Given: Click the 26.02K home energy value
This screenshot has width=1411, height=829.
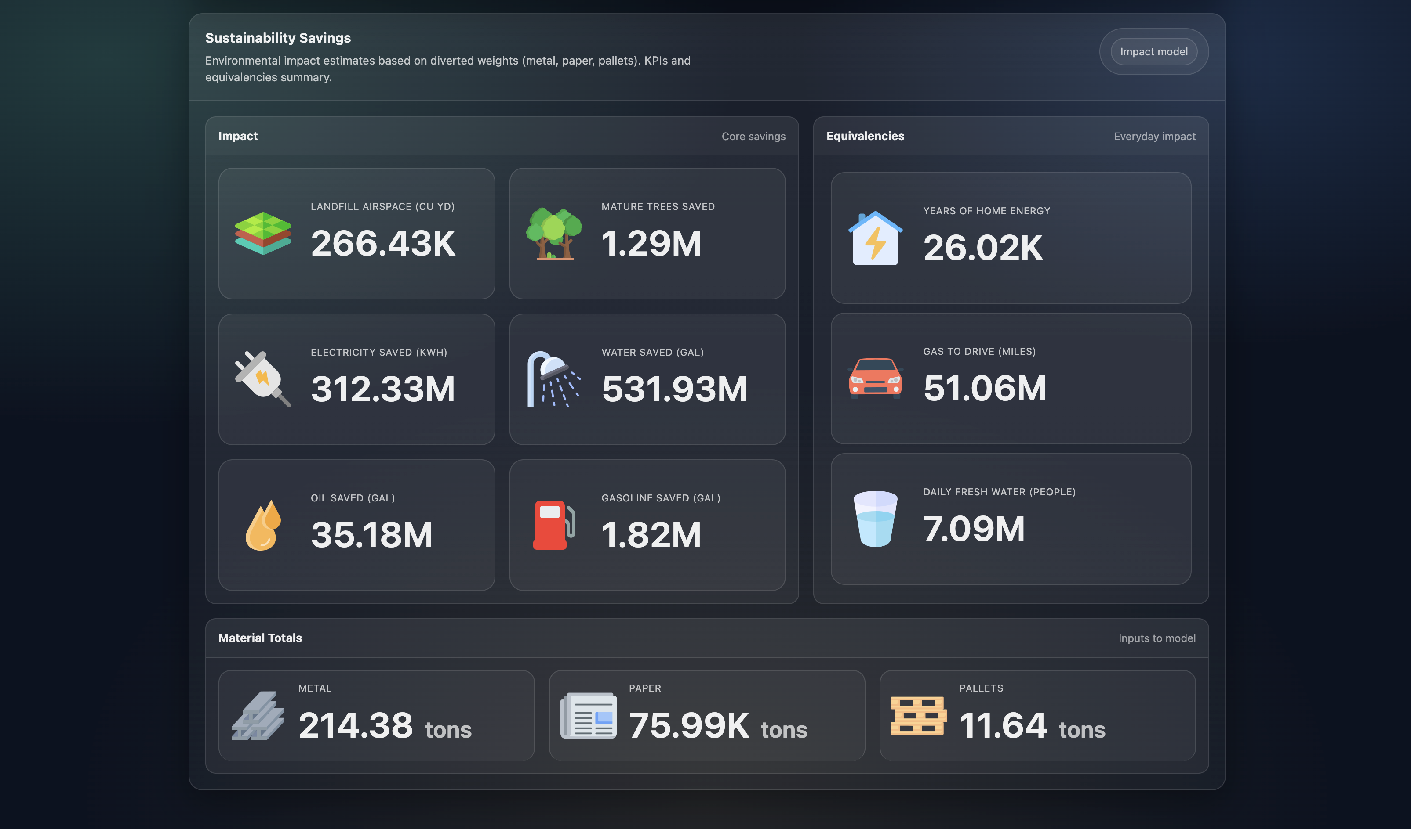Looking at the screenshot, I should coord(983,248).
